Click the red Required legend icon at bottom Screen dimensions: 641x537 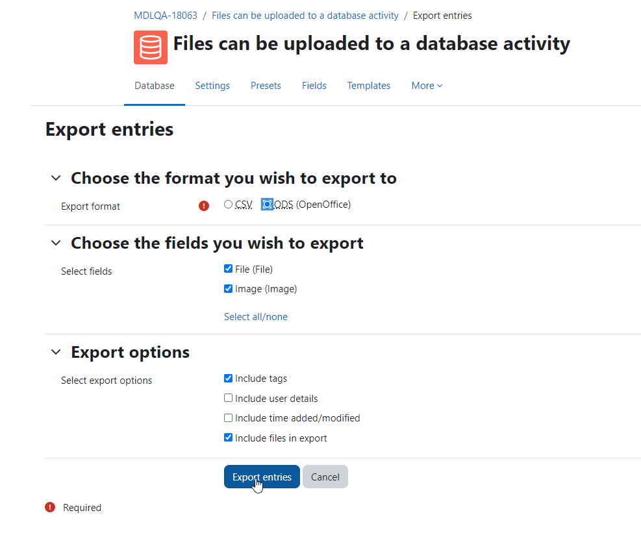click(50, 507)
